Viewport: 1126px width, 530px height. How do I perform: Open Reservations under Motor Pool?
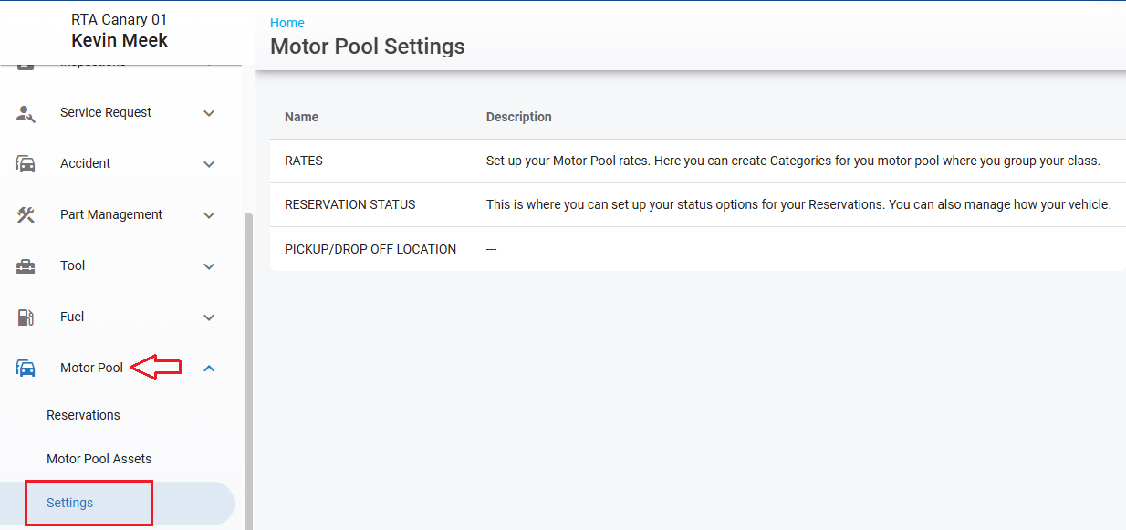(83, 415)
